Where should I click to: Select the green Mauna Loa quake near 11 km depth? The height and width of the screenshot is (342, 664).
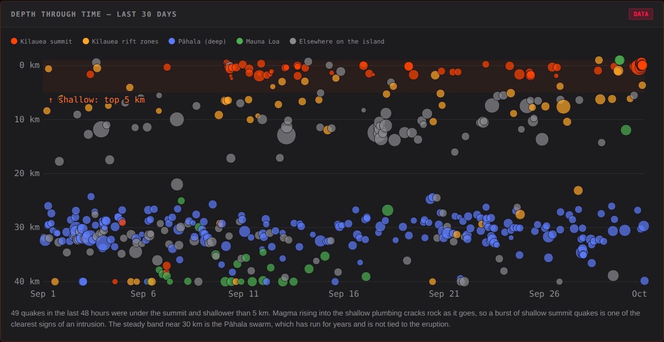(x=626, y=130)
